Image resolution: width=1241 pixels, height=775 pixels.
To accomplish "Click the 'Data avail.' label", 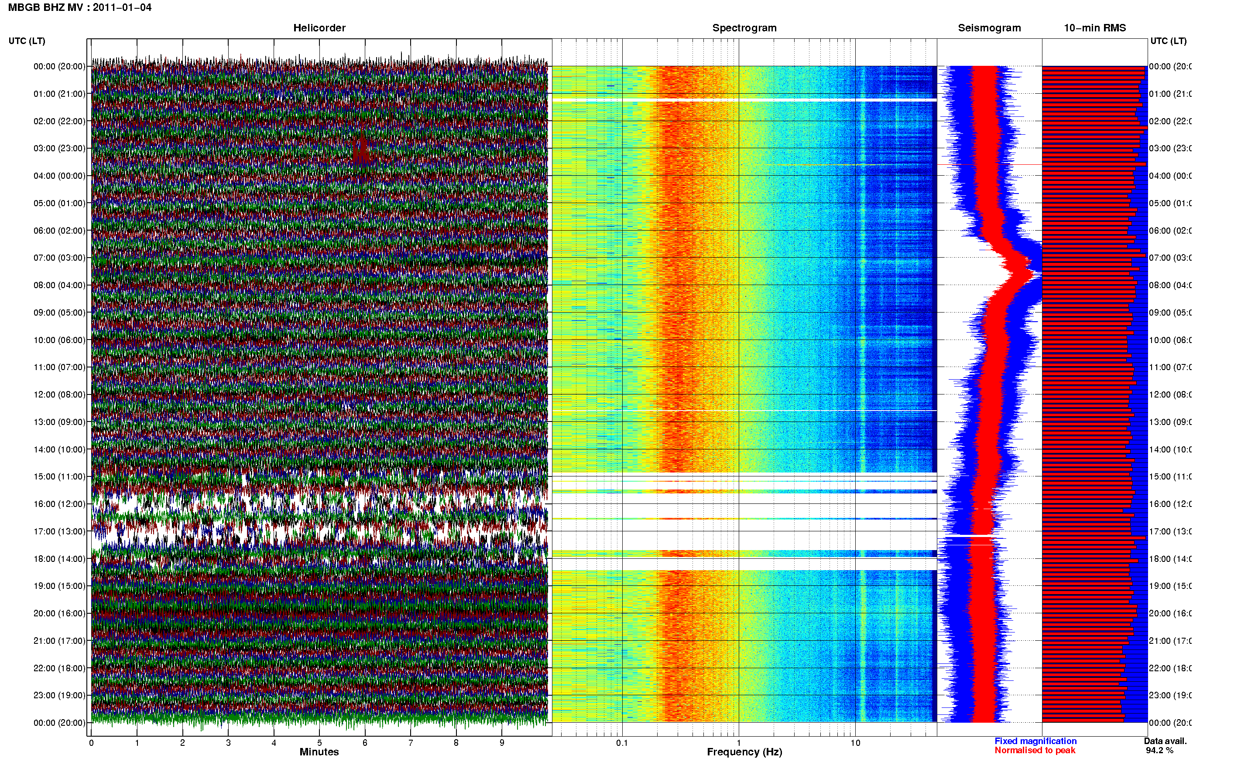I will (x=1165, y=741).
